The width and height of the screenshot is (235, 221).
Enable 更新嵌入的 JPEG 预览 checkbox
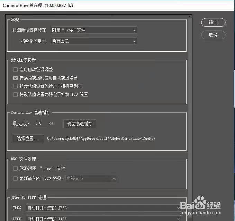15,178
